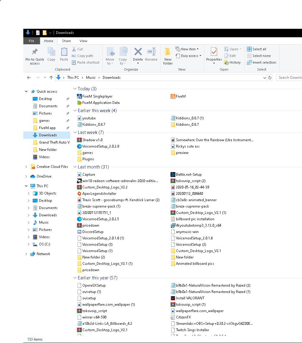Switch to the View ribbon tab
The height and width of the screenshot is (343, 302).
pos(83,41)
